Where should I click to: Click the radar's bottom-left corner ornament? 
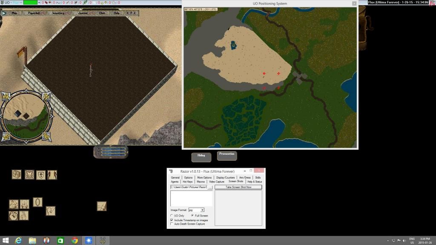point(6,136)
